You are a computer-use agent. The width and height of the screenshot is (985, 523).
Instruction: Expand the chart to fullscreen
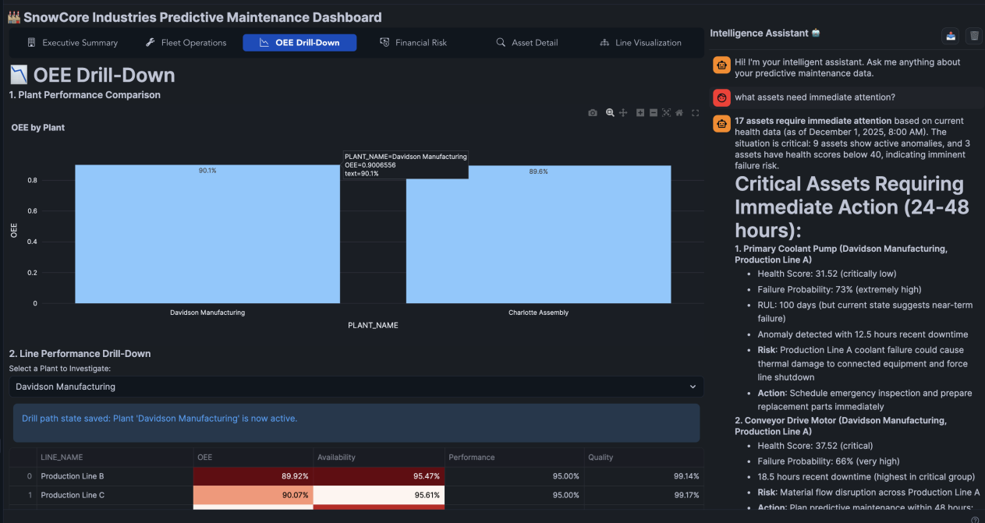695,113
